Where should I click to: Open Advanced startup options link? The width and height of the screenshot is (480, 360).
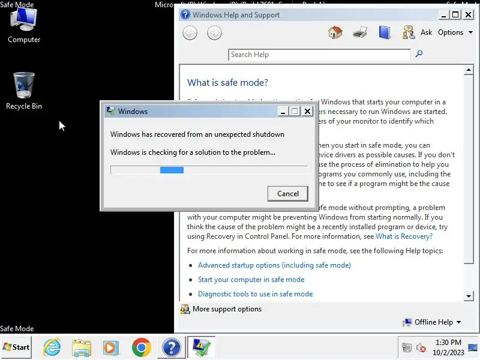pos(274,265)
